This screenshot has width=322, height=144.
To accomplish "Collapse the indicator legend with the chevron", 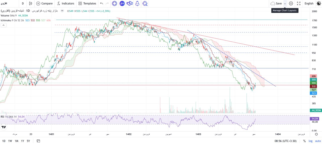I will pos(4,25).
